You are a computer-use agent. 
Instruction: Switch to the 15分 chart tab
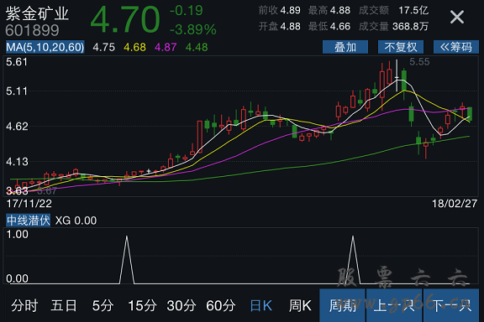click(142, 306)
